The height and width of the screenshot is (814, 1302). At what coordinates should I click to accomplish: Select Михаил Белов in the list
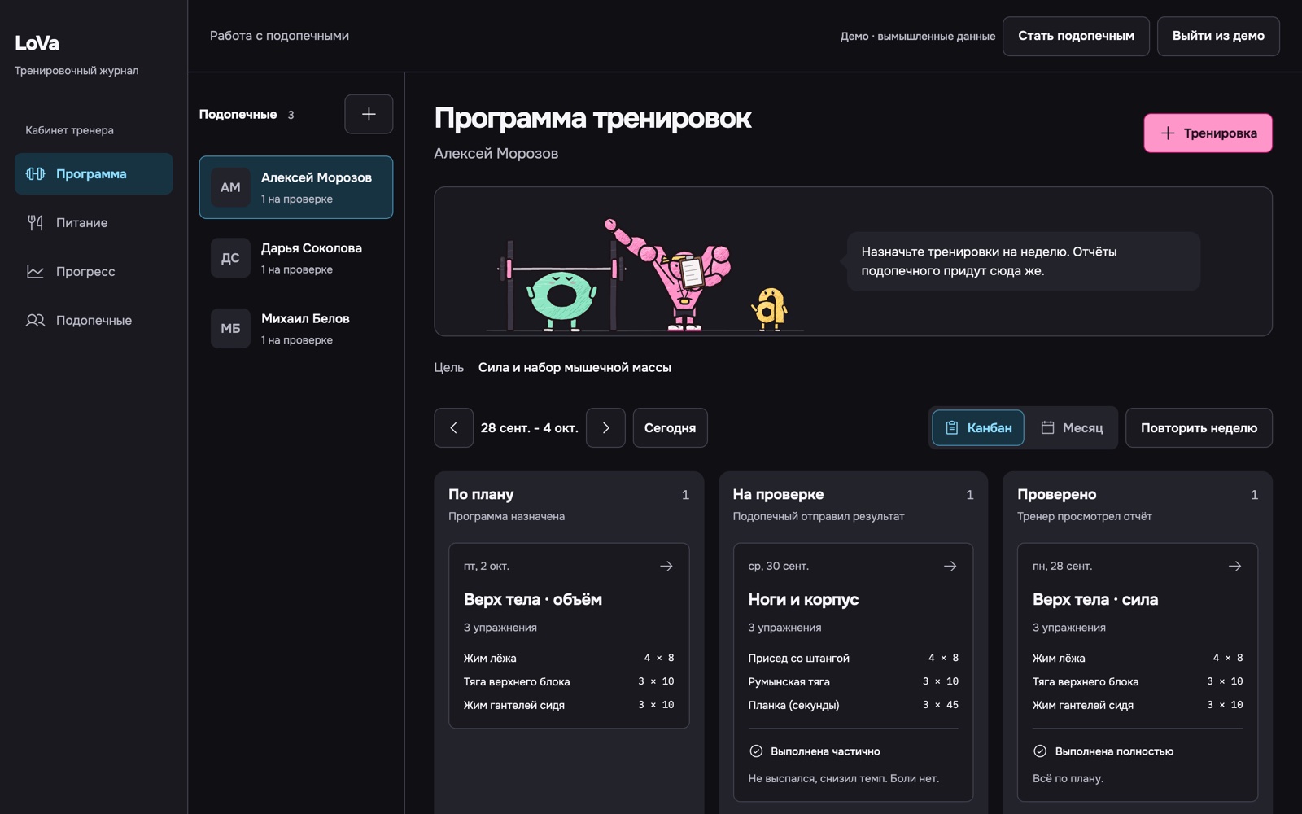[x=296, y=328]
